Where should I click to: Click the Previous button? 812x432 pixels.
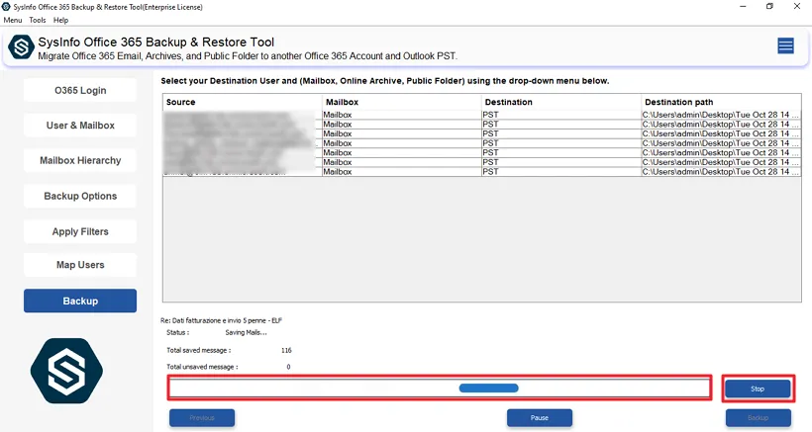pos(202,417)
